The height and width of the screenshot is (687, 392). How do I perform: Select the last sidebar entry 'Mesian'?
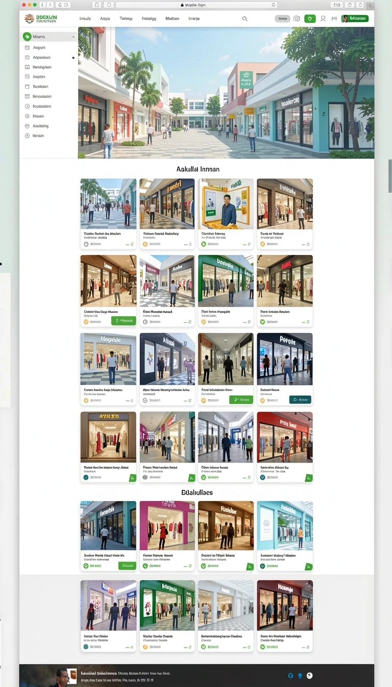point(38,136)
